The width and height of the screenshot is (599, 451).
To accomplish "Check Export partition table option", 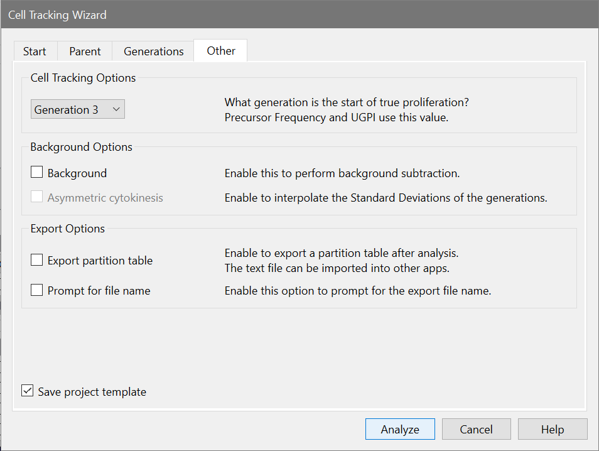I will (x=37, y=260).
